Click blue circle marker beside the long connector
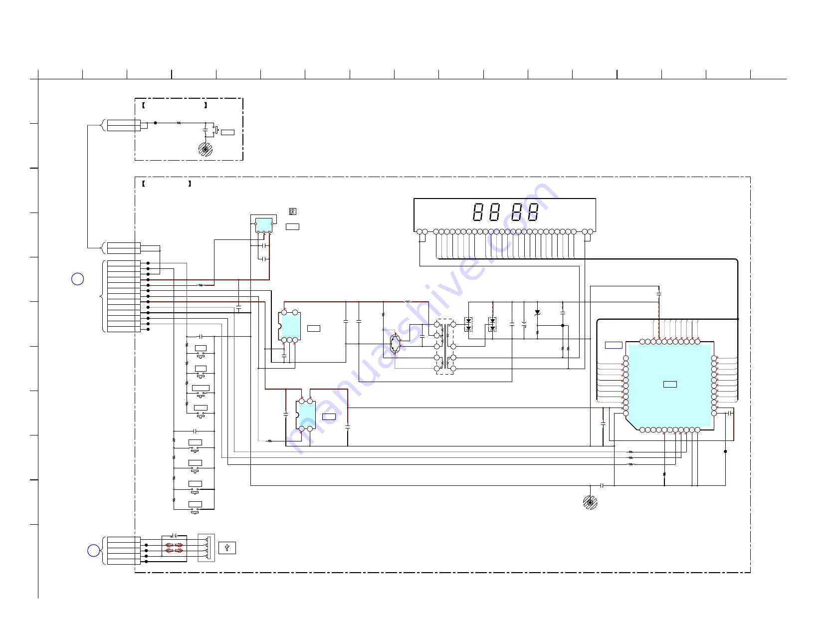Image resolution: width=838 pixels, height=630 pixels. (77, 279)
